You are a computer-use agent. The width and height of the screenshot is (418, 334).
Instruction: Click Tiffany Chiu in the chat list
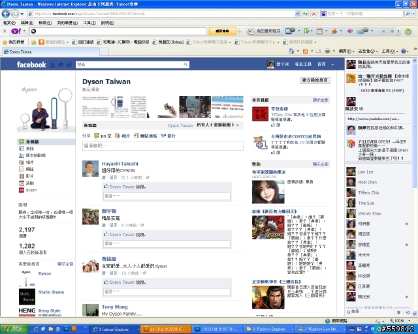tap(368, 192)
